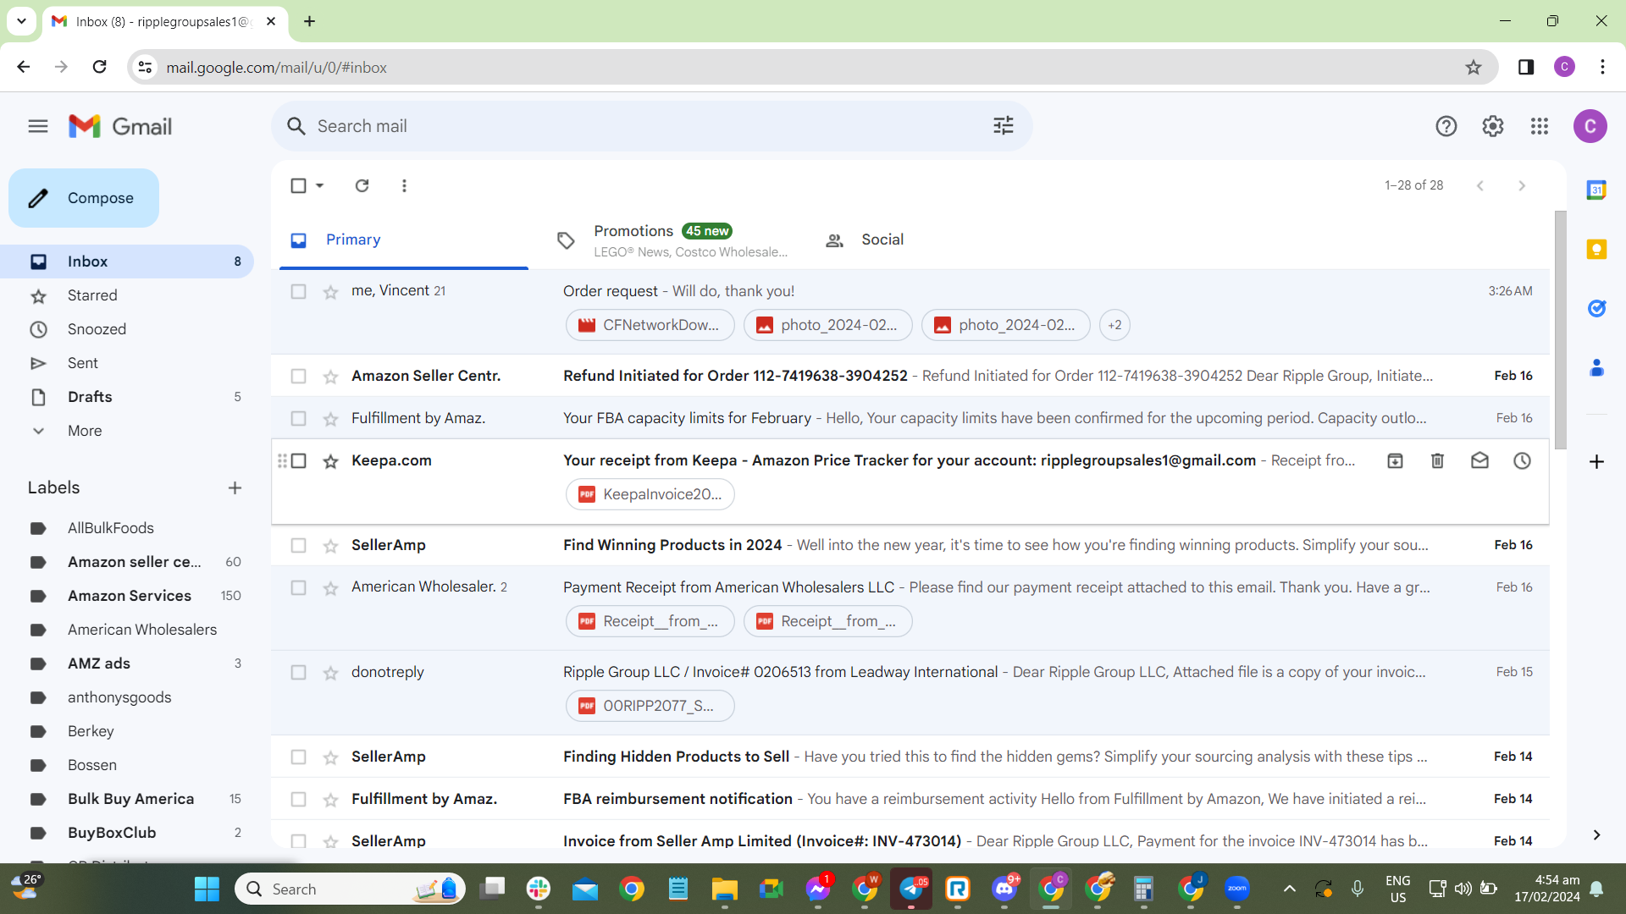This screenshot has height=914, width=1626.
Task: Click the mail list vertical scrollbar
Action: tap(1560, 330)
